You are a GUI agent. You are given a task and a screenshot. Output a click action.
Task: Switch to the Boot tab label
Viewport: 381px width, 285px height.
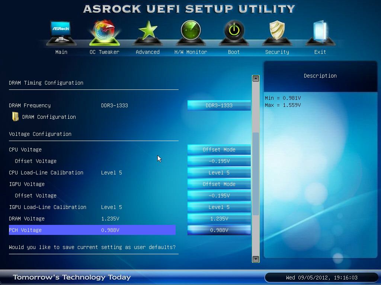[234, 52]
